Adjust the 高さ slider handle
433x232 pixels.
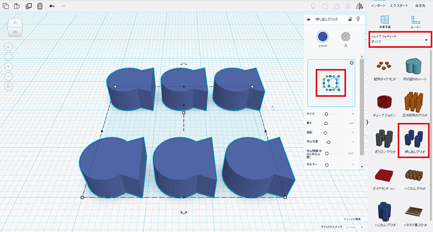326,123
